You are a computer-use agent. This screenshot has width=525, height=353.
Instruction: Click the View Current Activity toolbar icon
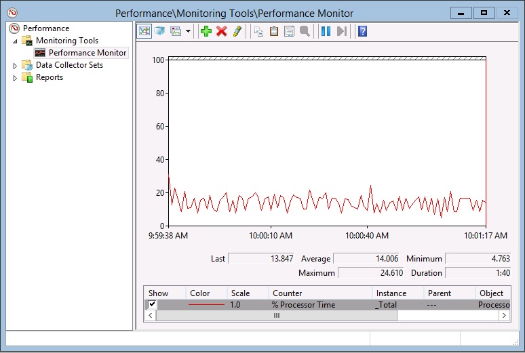click(144, 31)
